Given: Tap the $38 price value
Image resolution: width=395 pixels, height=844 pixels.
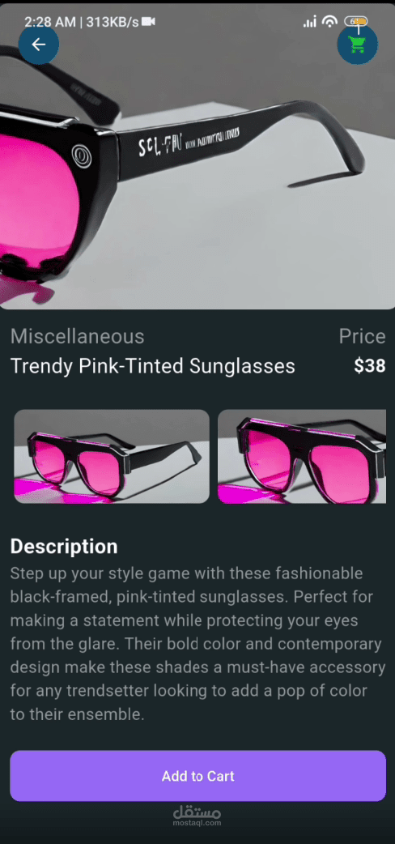Looking at the screenshot, I should pos(370,366).
